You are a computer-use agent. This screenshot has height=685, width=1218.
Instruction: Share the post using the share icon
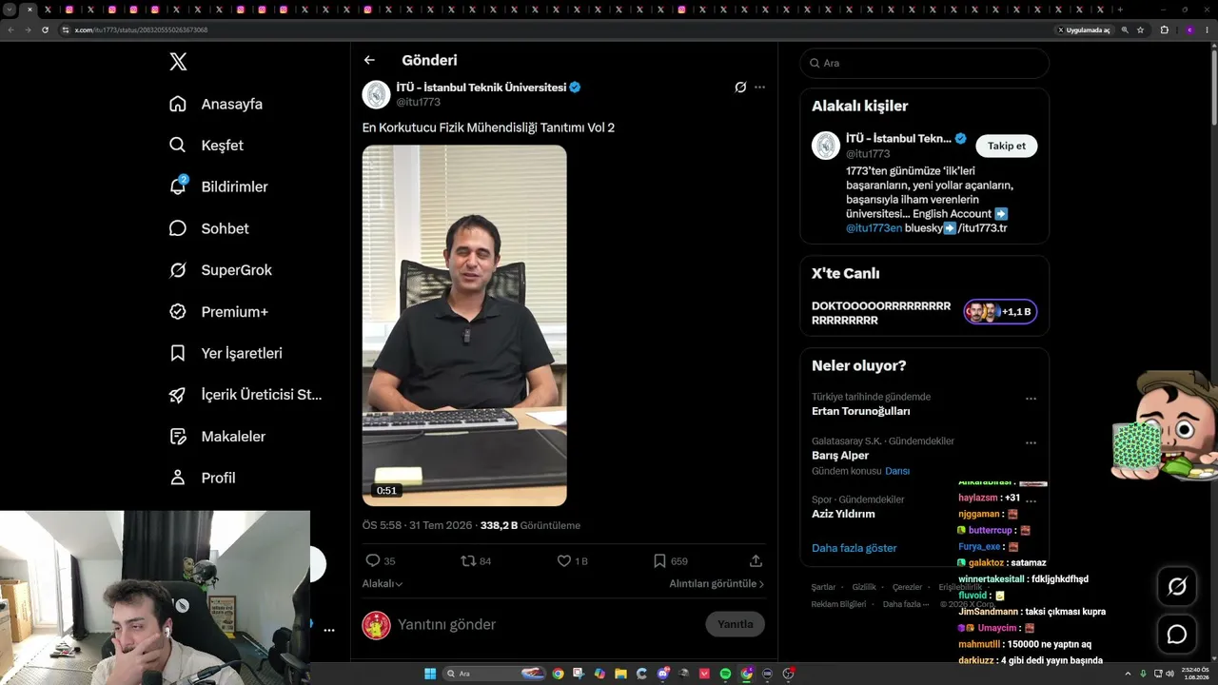tap(756, 561)
